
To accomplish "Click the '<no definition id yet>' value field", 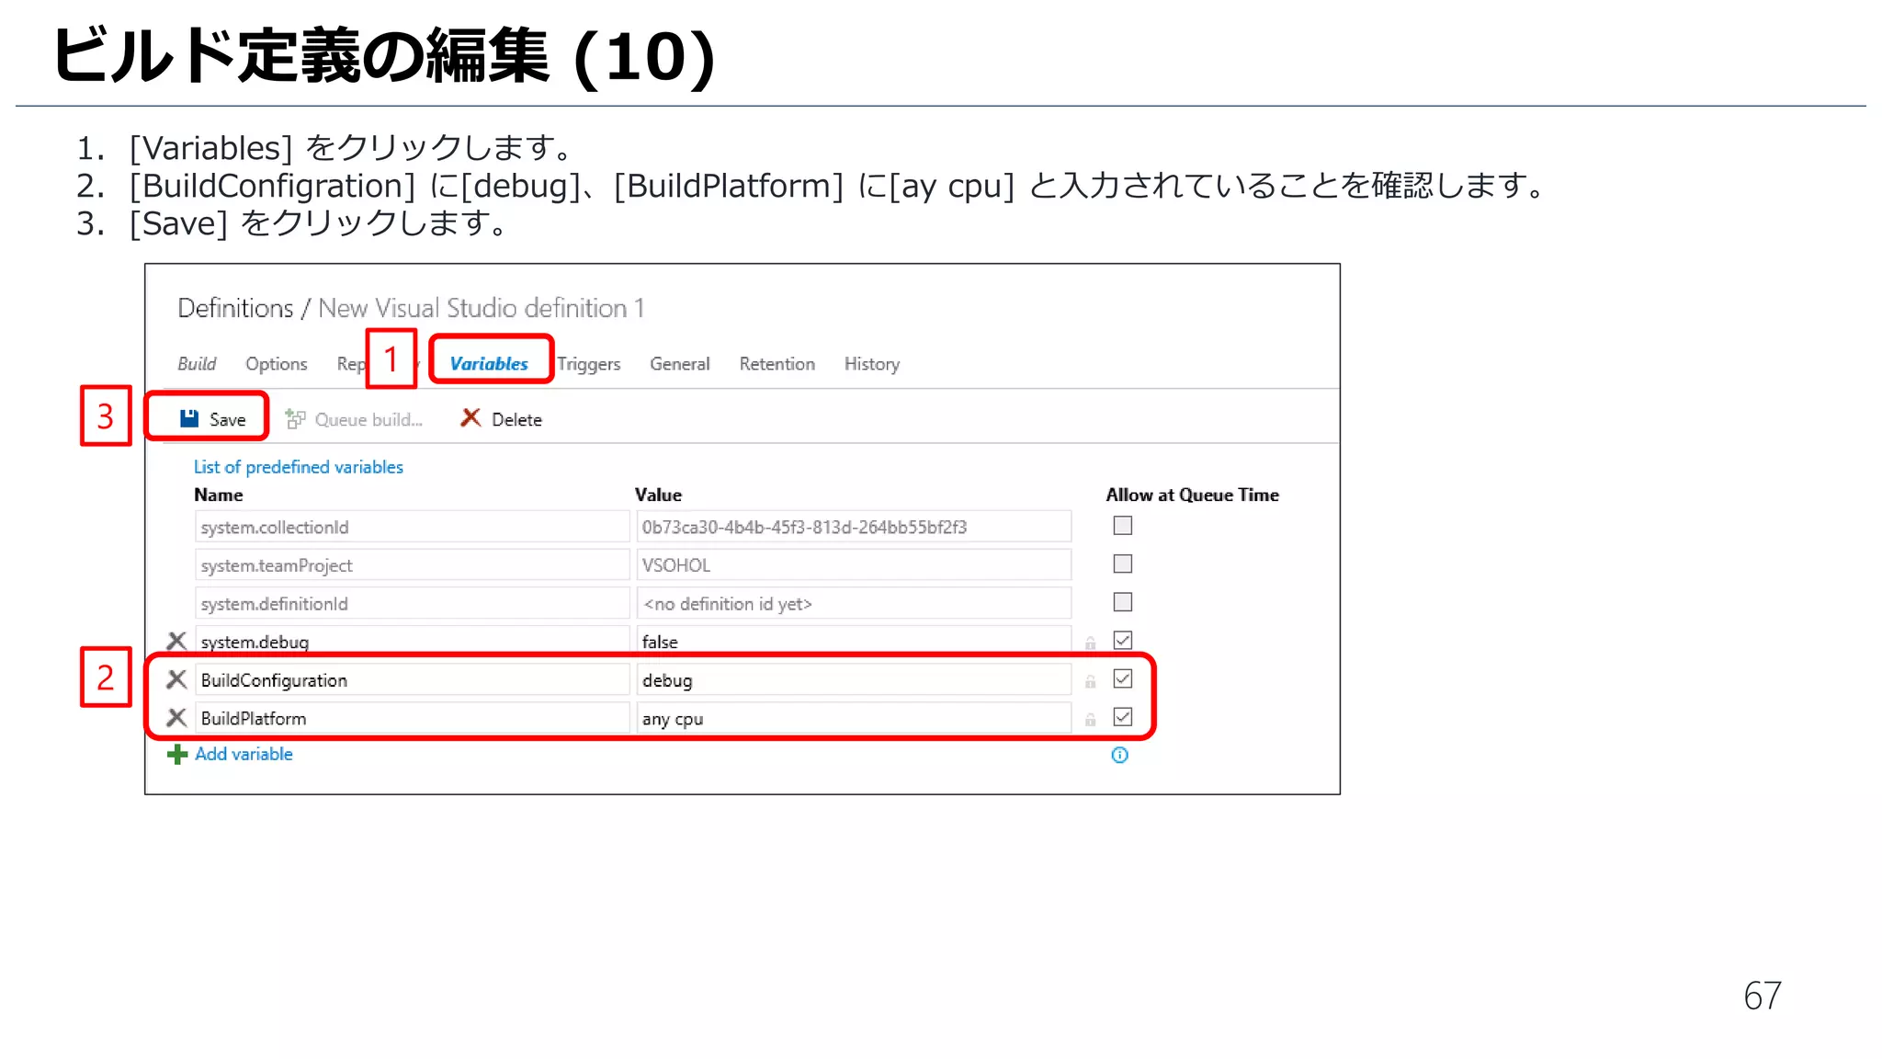I will (854, 603).
